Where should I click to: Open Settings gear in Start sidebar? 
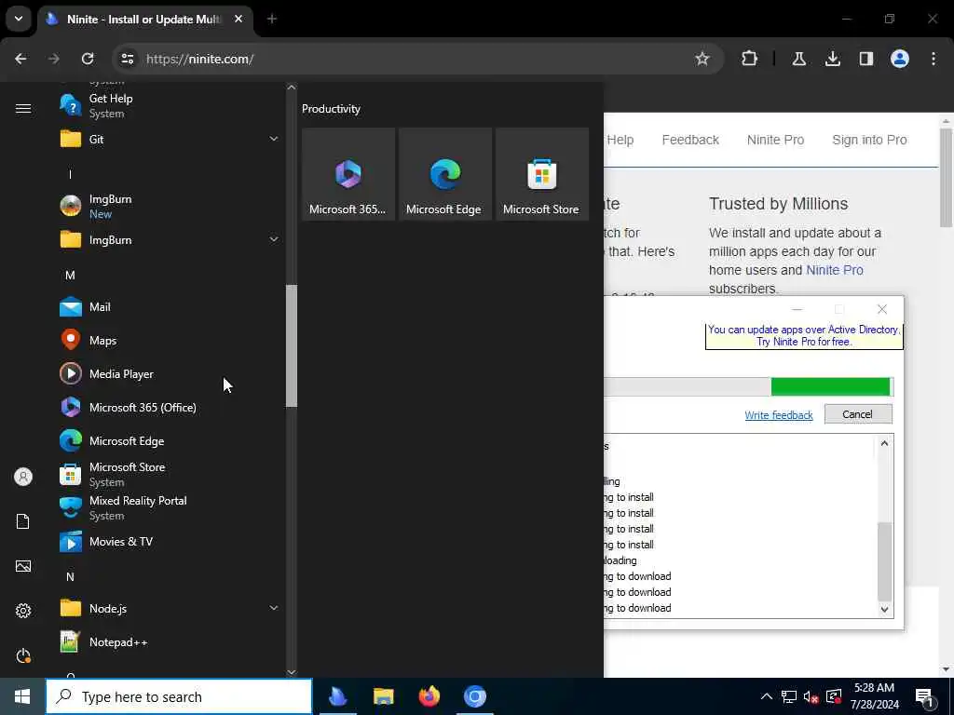click(x=23, y=611)
